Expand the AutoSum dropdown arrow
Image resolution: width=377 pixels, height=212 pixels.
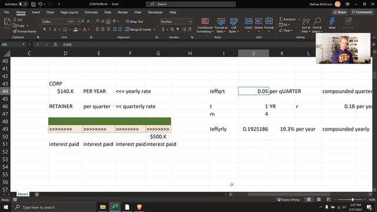pos(299,19)
